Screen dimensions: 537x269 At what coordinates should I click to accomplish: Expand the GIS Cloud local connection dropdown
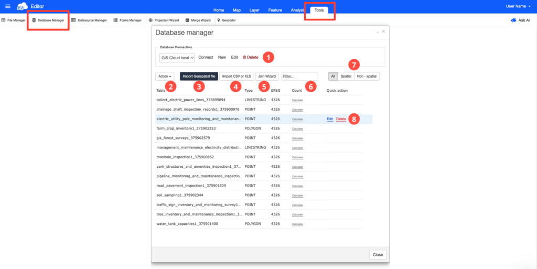point(177,58)
